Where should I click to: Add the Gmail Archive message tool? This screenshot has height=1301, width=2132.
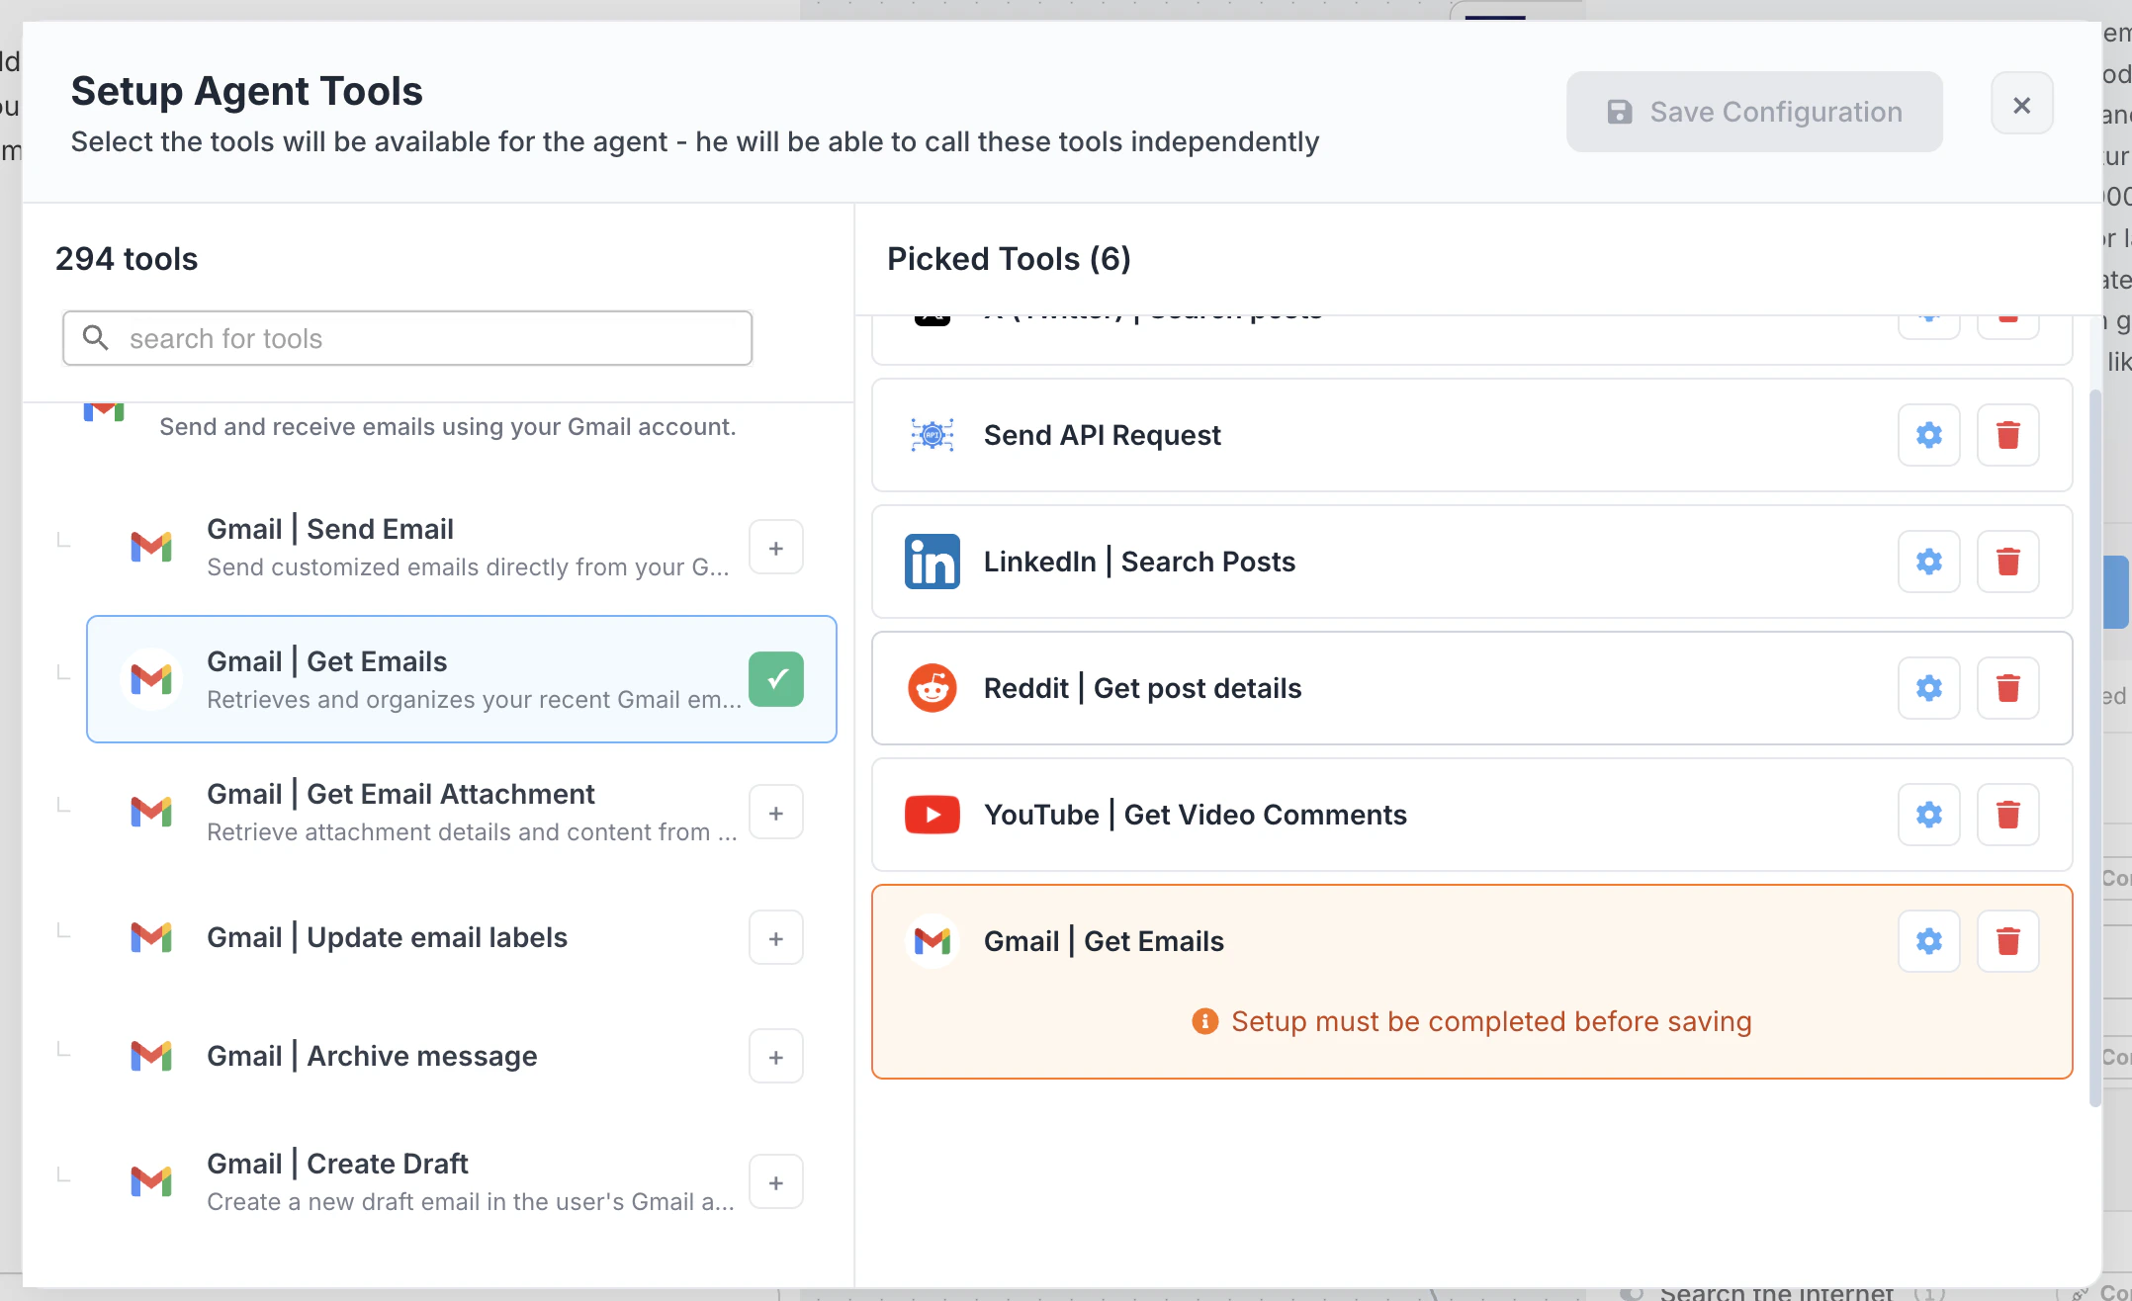(775, 1057)
